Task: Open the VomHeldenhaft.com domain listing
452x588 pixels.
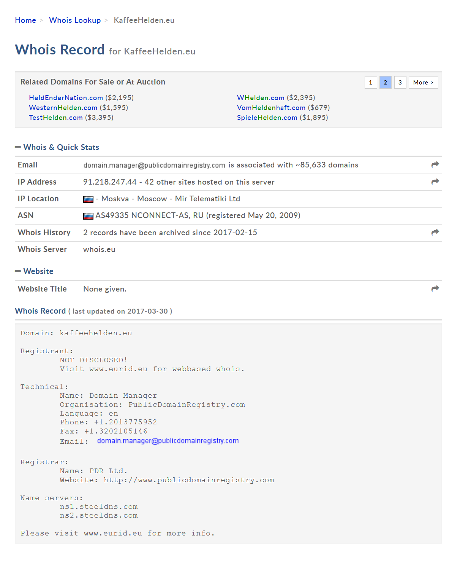Action: pos(271,108)
